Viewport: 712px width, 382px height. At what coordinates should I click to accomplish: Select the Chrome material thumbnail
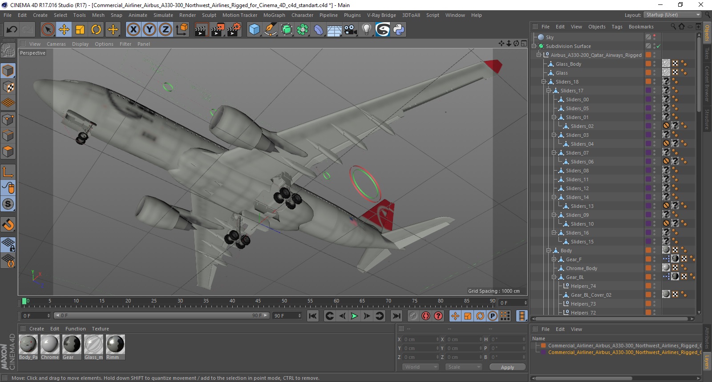click(50, 347)
